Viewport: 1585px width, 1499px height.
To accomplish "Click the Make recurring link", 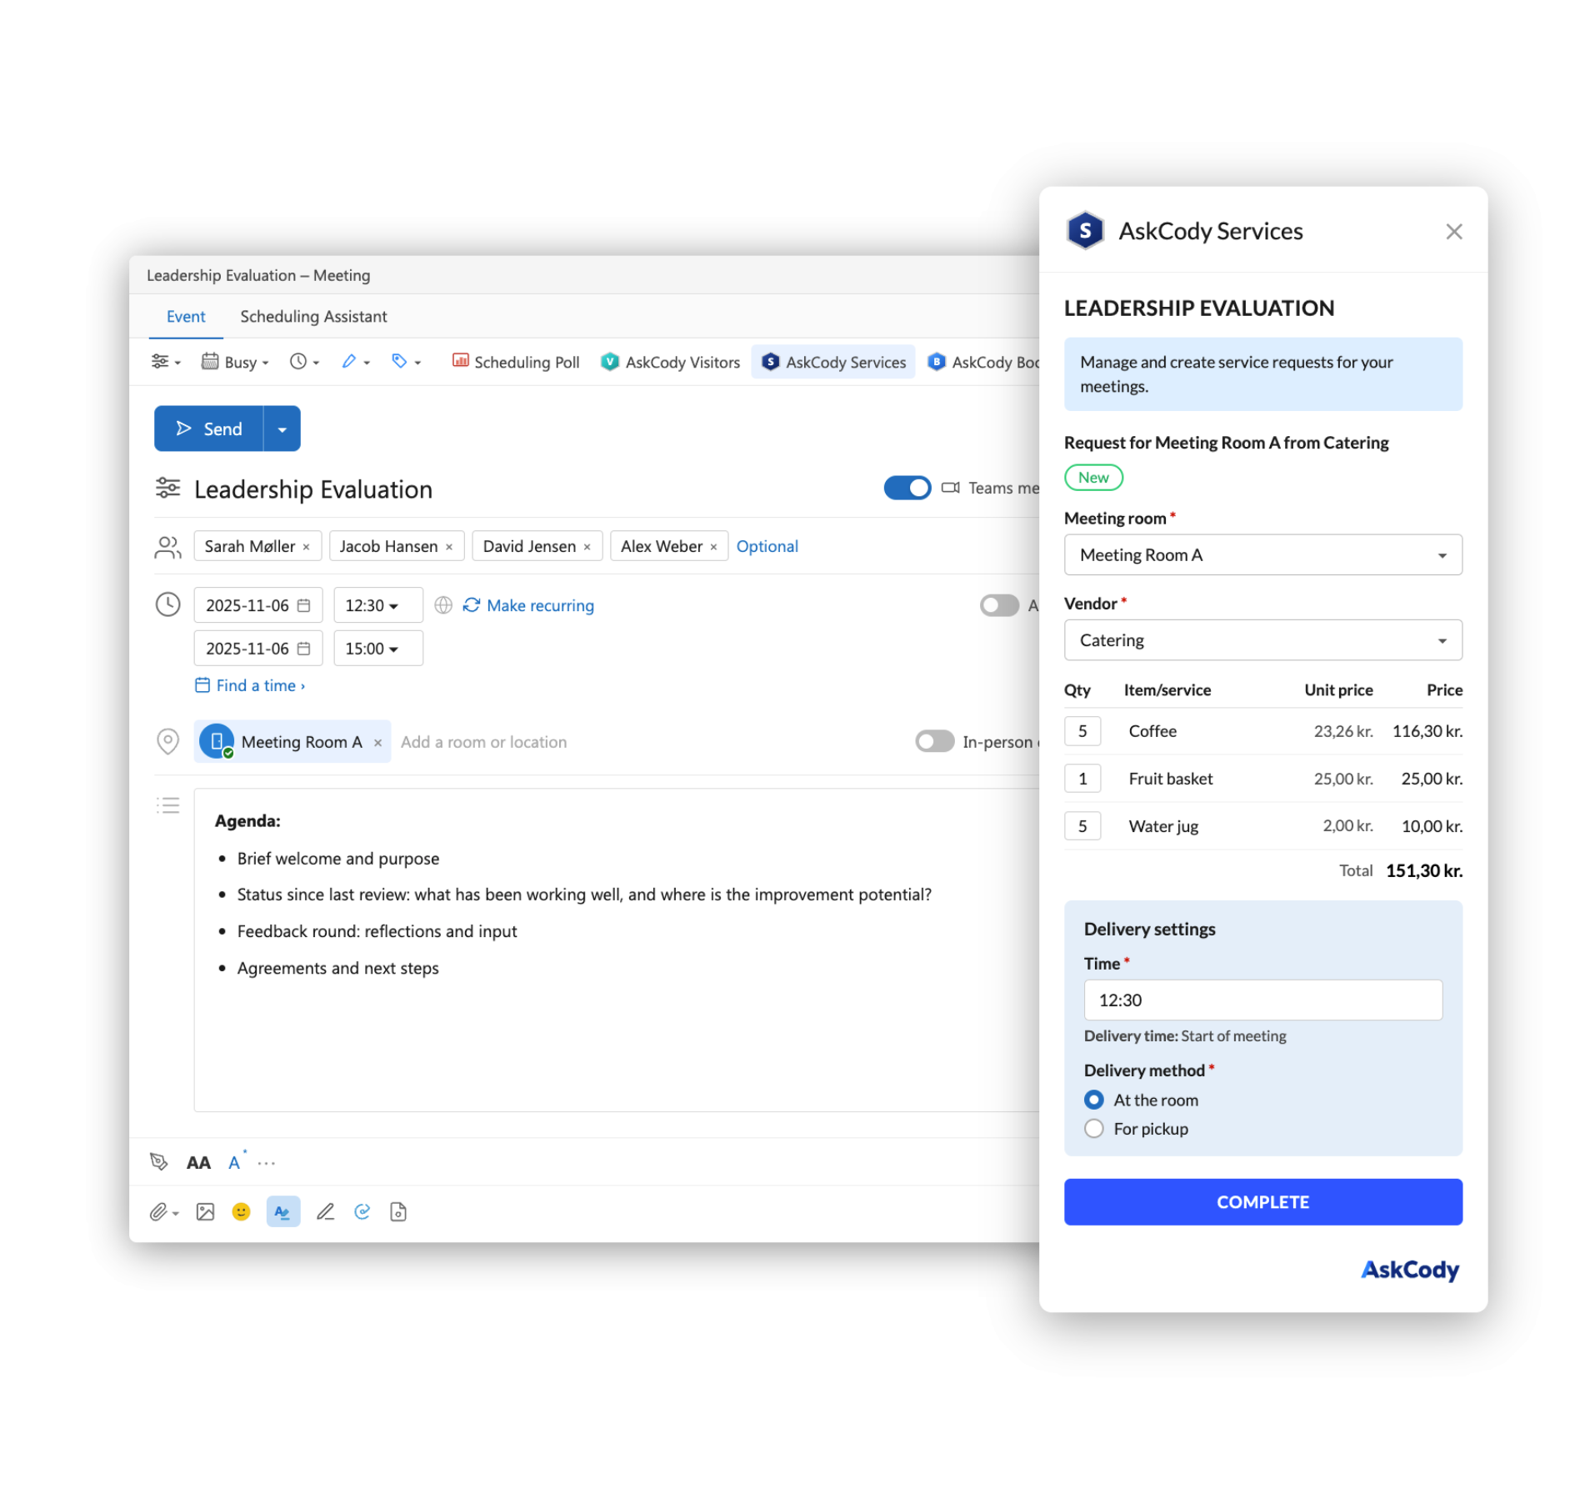I will click(x=529, y=605).
